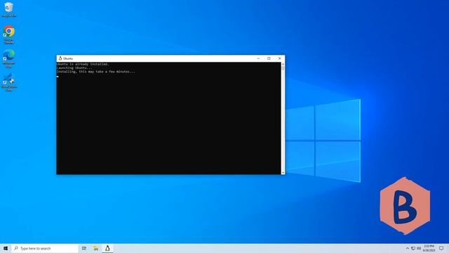
Task: Select the Ubuntu taskbar icon
Action: 107,248
